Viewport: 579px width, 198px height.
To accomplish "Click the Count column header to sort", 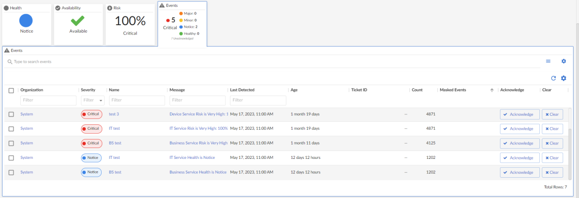I will click(x=417, y=90).
